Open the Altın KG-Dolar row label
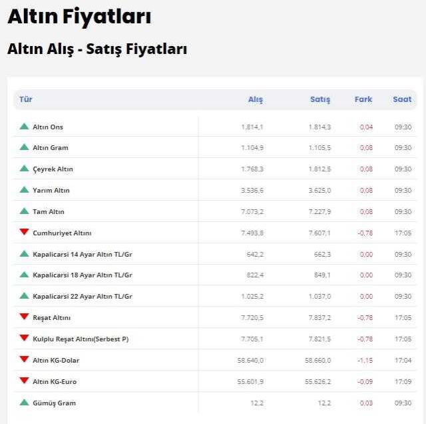 coord(56,360)
